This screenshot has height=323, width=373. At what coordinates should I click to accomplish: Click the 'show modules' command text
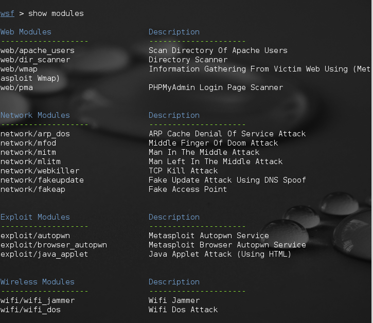[56, 13]
